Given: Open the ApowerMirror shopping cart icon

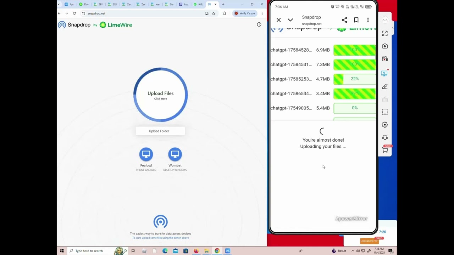Looking at the screenshot, I should coord(385,150).
